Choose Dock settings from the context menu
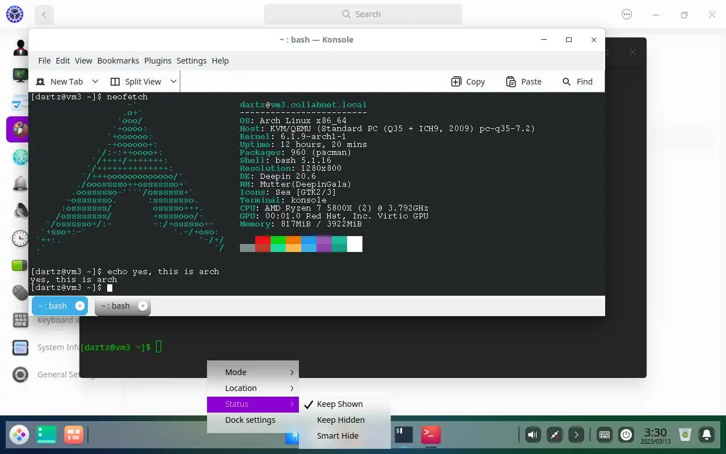This screenshot has height=454, width=726. click(253, 420)
